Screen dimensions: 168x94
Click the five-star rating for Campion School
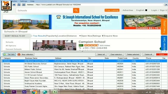coord(91,45)
